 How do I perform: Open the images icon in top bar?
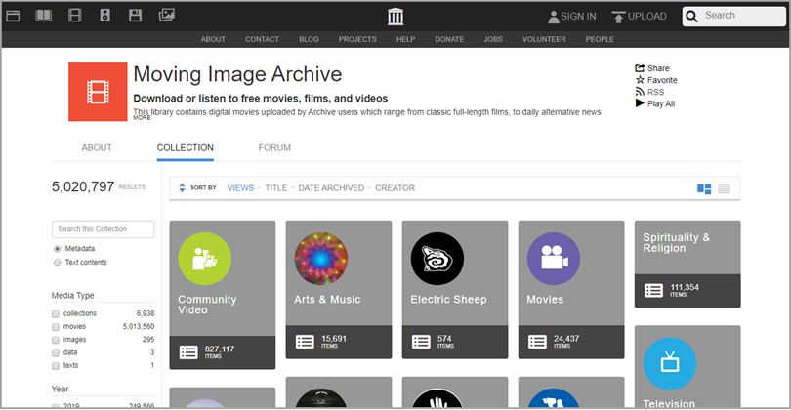[x=166, y=15]
